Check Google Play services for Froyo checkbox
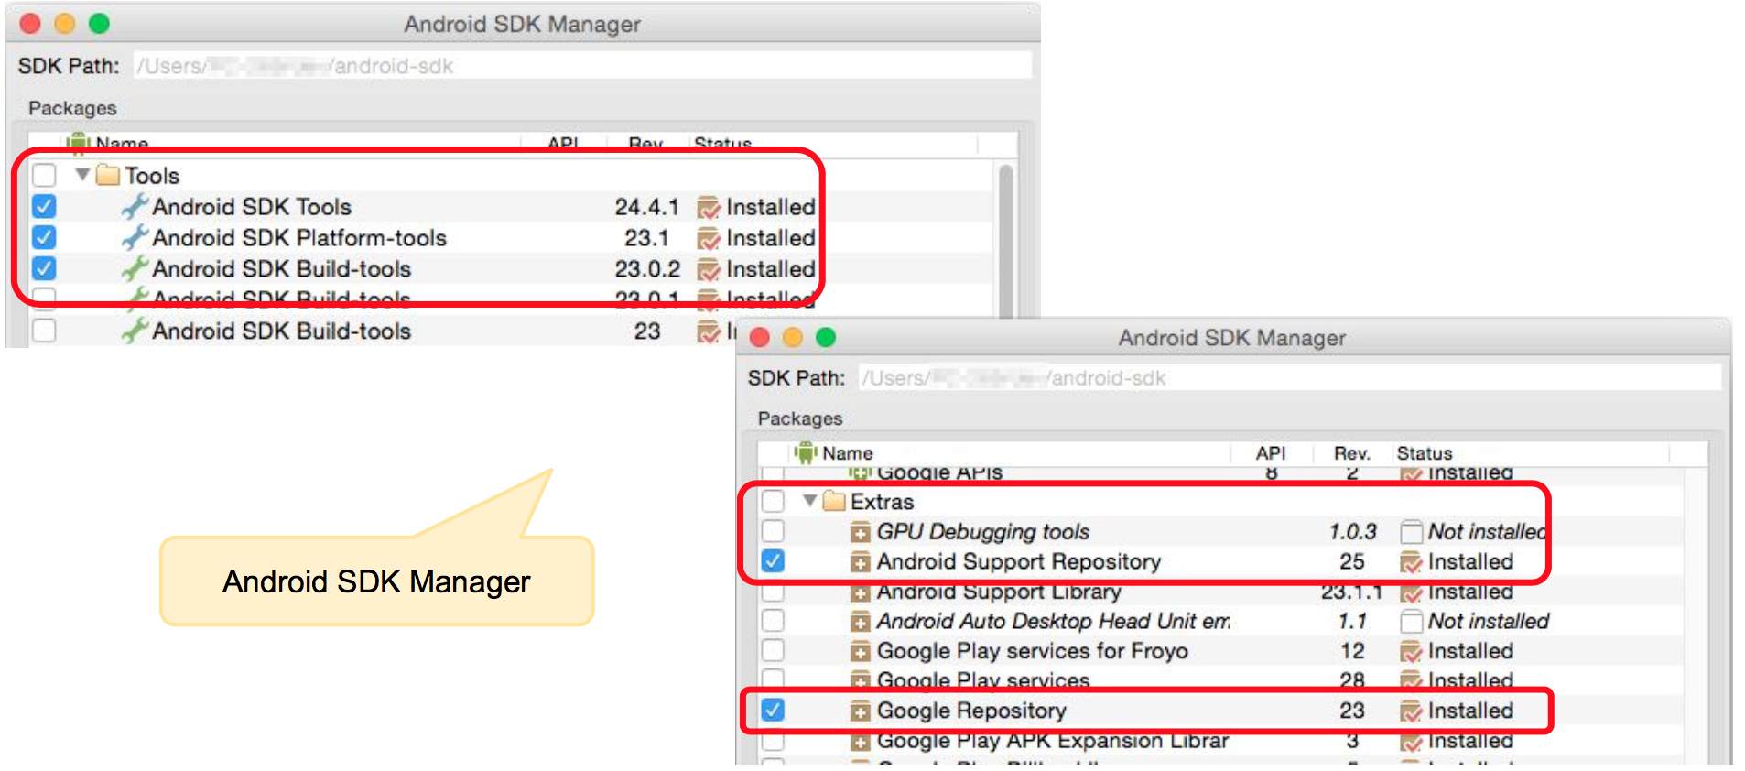 point(773,650)
